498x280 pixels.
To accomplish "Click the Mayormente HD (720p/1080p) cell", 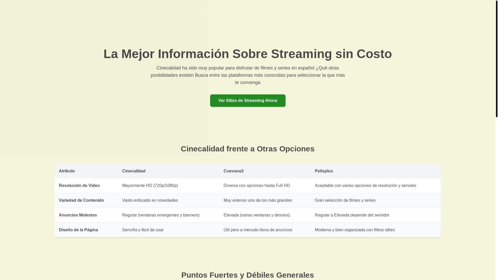I will pyautogui.click(x=169, y=186).
